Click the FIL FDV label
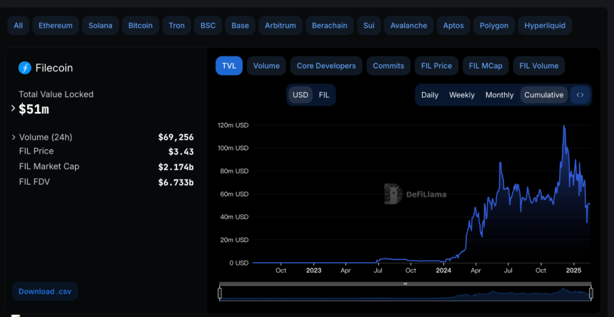This screenshot has height=317, width=614. tap(34, 181)
